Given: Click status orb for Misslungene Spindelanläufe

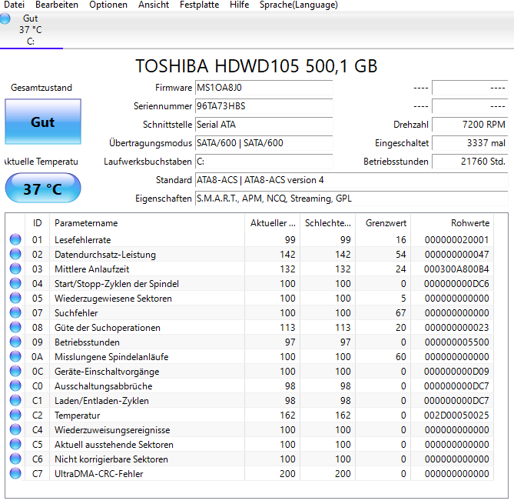Looking at the screenshot, I should pos(15,356).
